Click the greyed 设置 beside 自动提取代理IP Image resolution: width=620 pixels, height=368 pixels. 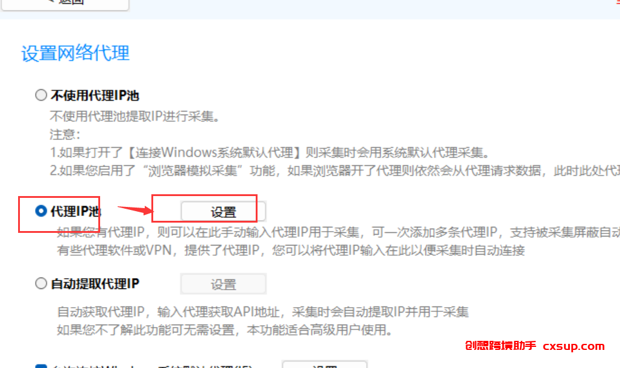click(x=223, y=284)
